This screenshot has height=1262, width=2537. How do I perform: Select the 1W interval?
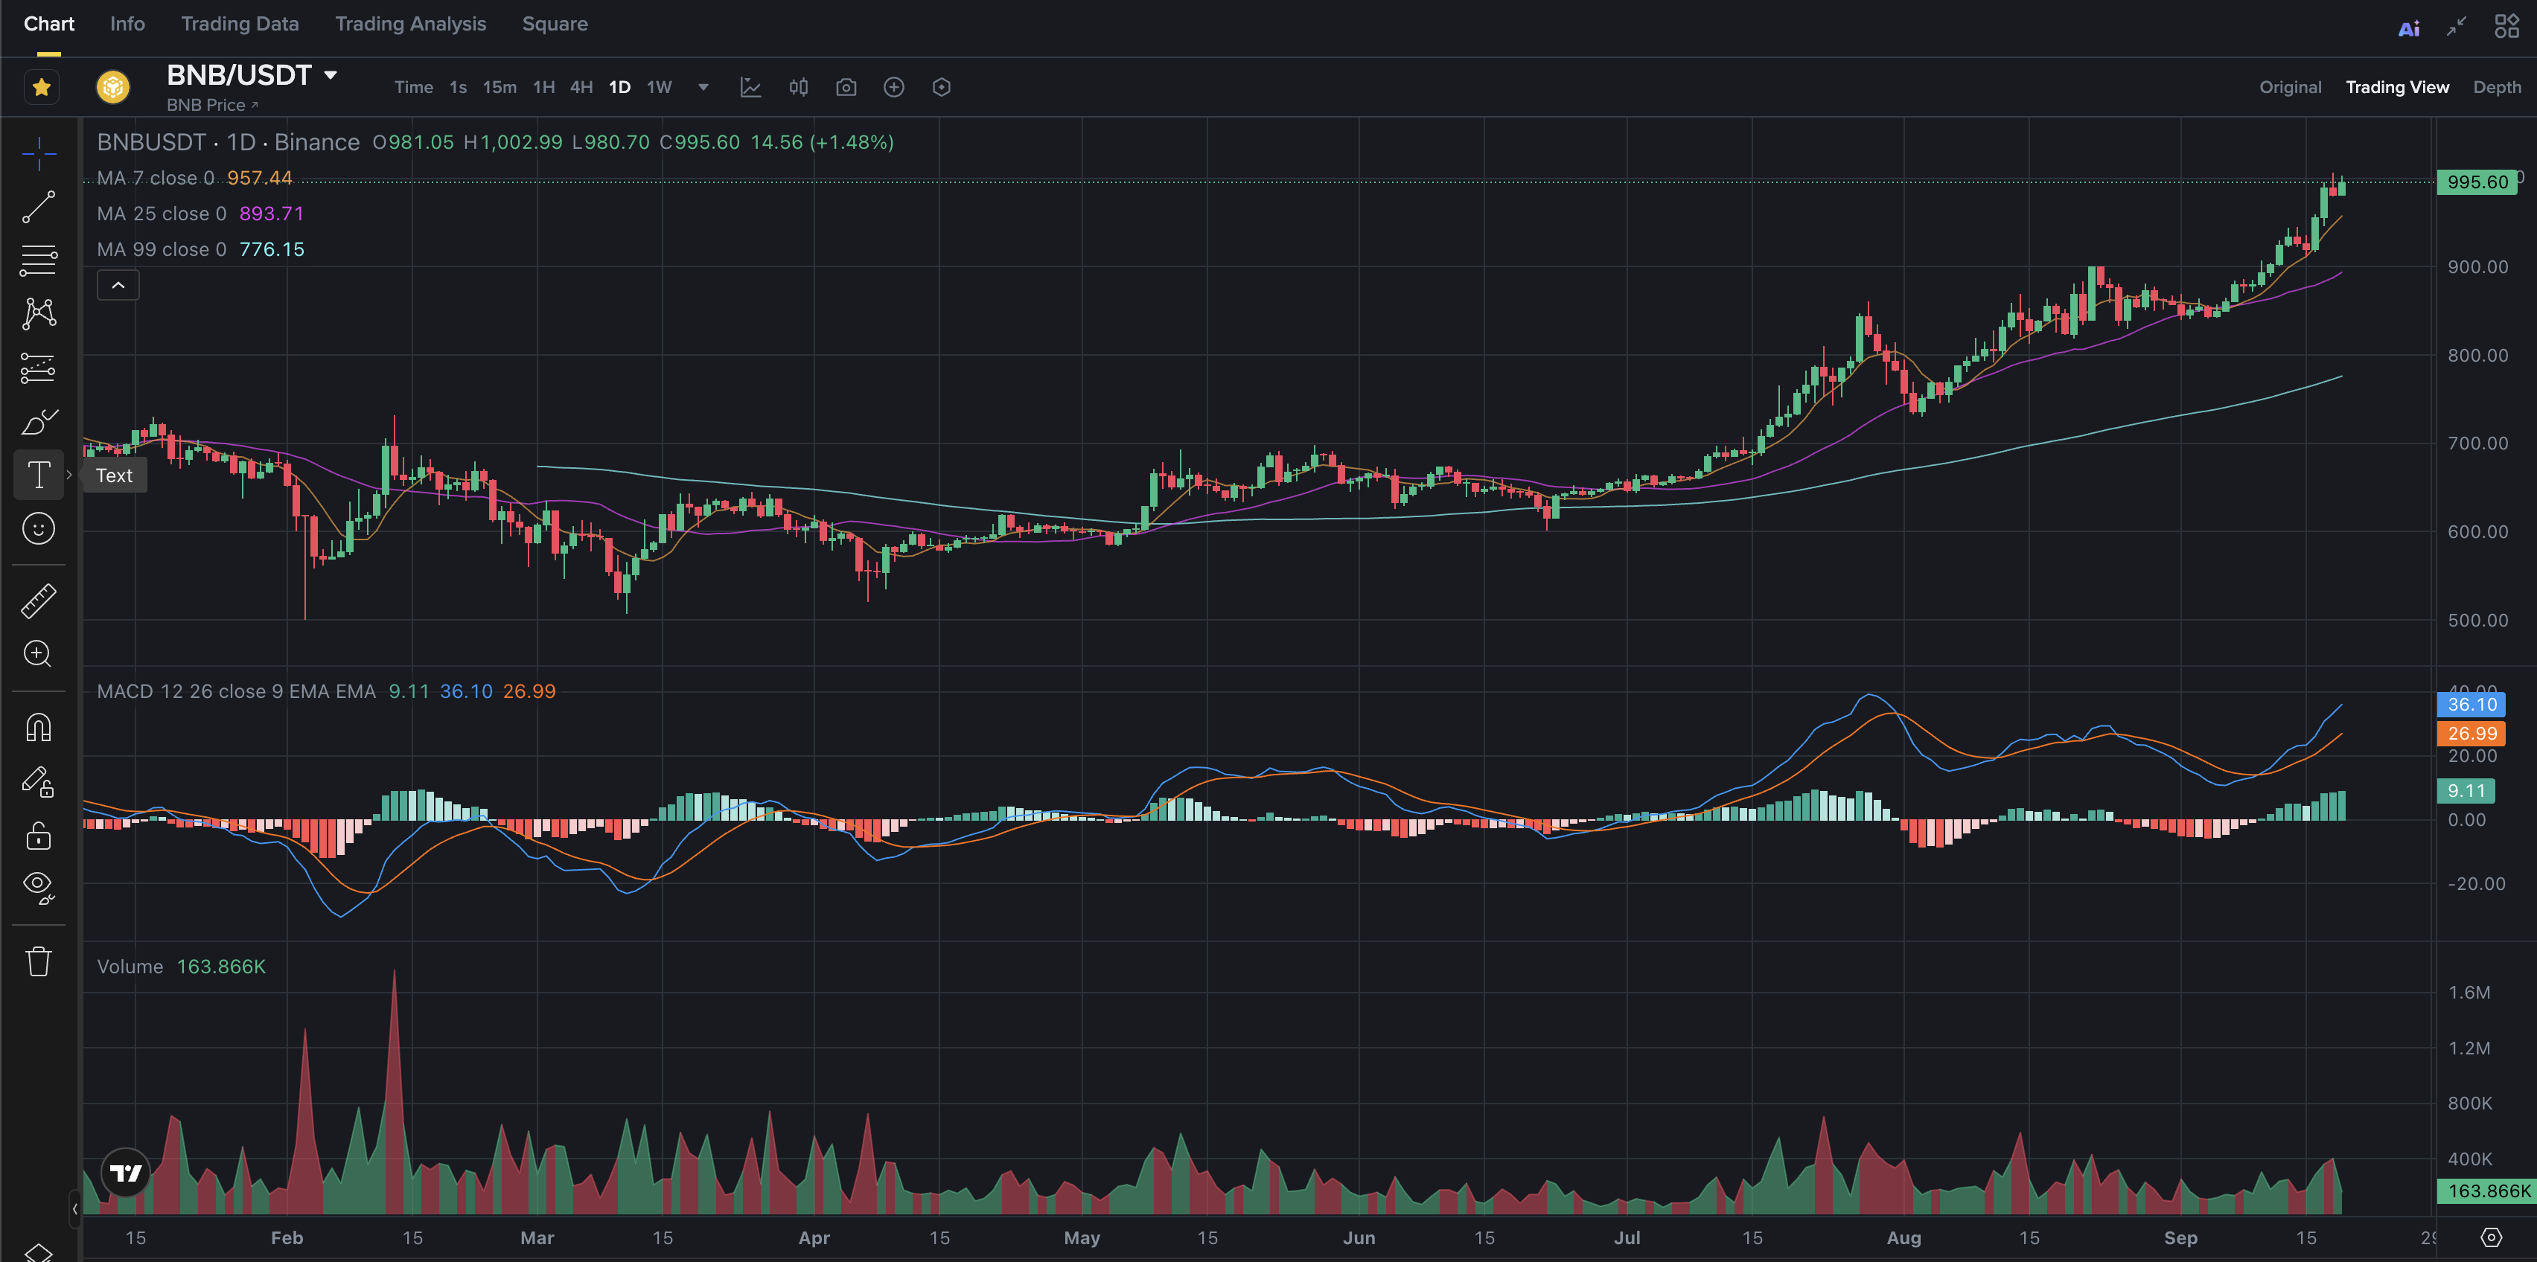pos(659,88)
